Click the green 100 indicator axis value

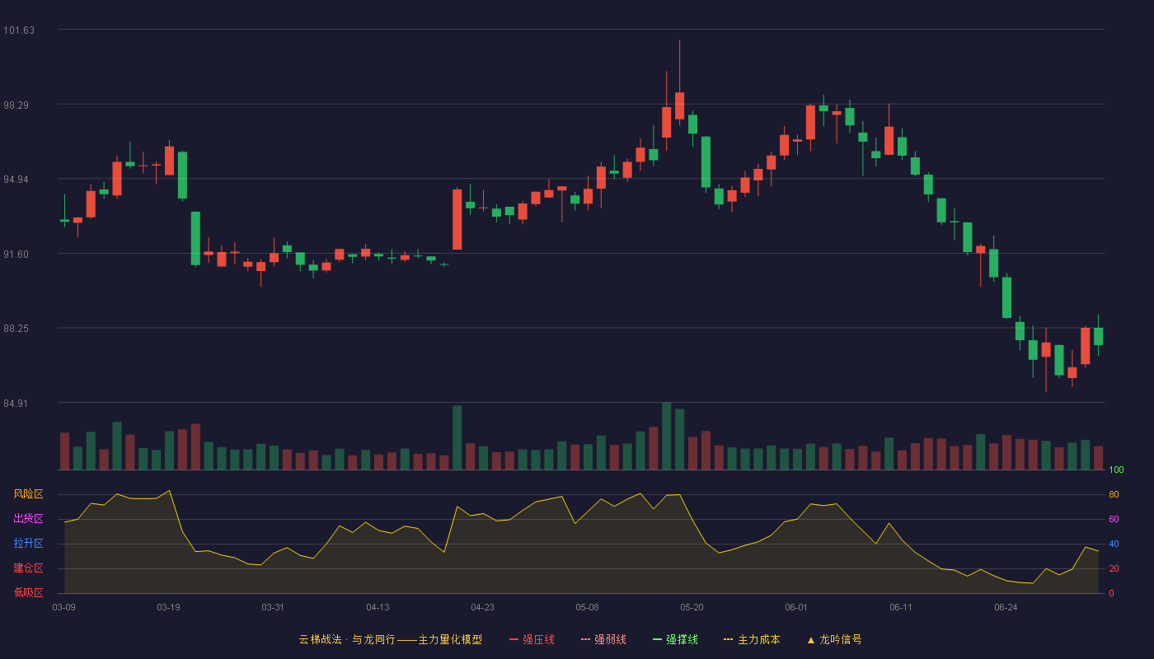[1116, 470]
